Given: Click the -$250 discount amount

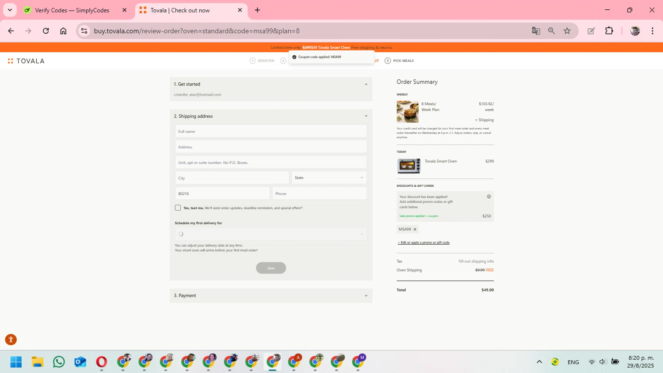Looking at the screenshot, I should pyautogui.click(x=486, y=216).
